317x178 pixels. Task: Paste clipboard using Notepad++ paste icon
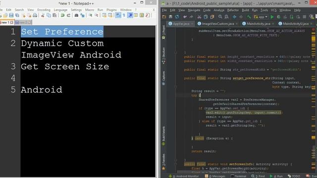[x=54, y=15]
